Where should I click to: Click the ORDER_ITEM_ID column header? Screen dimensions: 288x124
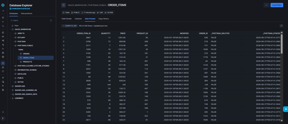(84, 33)
